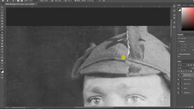The image size is (194, 109).
Task: Click the toolbar foreground color swatch
Action: 1,71
